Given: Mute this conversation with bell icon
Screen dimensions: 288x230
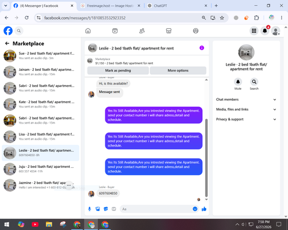Looking at the screenshot, I should pos(238,82).
